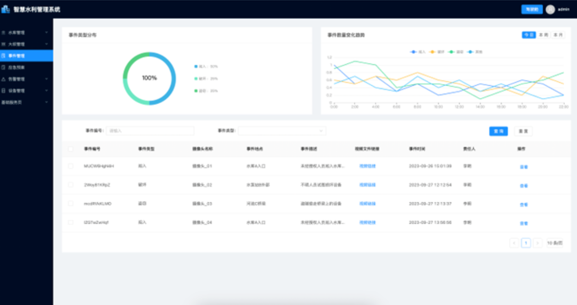This screenshot has width=577, height=305.
Task: Open the 事件类型 dropdown
Action: pos(282,131)
